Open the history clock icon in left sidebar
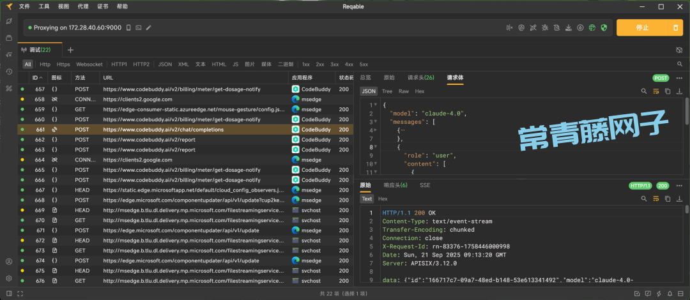 point(9,71)
